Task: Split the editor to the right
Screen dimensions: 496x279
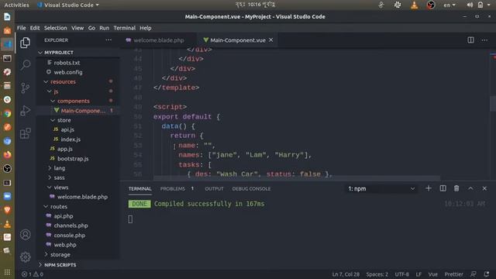Action: pyautogui.click(x=470, y=40)
